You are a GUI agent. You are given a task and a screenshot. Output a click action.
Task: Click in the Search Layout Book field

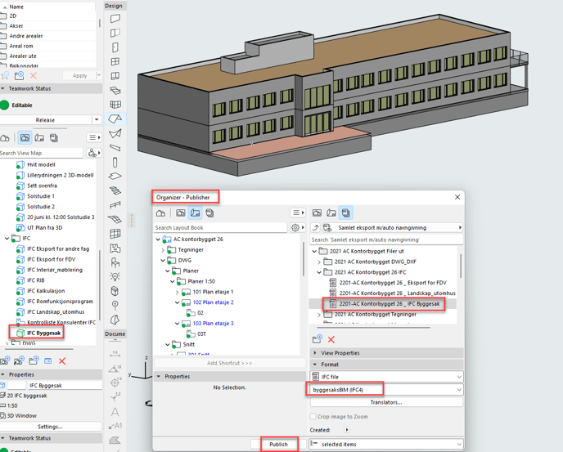(x=220, y=228)
